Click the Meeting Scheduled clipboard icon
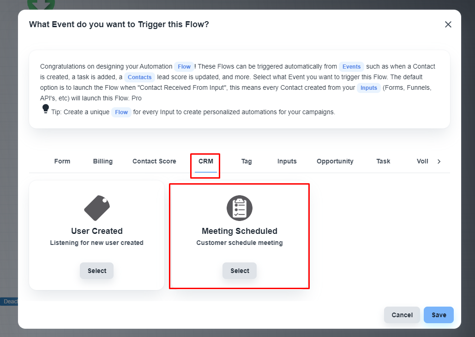Image resolution: width=475 pixels, height=337 pixels. pyautogui.click(x=240, y=208)
